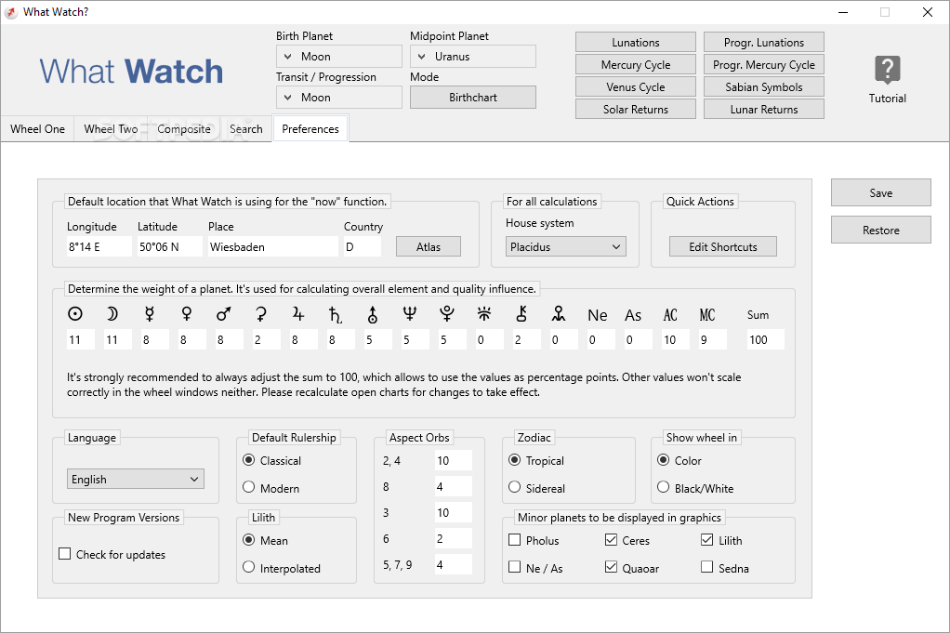Edit the Place field Wiesbaden
950x633 pixels.
tap(273, 246)
